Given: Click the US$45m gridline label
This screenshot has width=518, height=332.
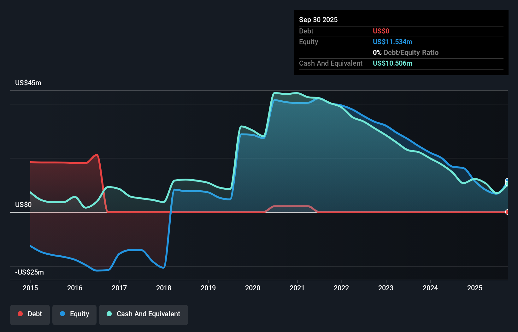Looking at the screenshot, I should tap(28, 83).
